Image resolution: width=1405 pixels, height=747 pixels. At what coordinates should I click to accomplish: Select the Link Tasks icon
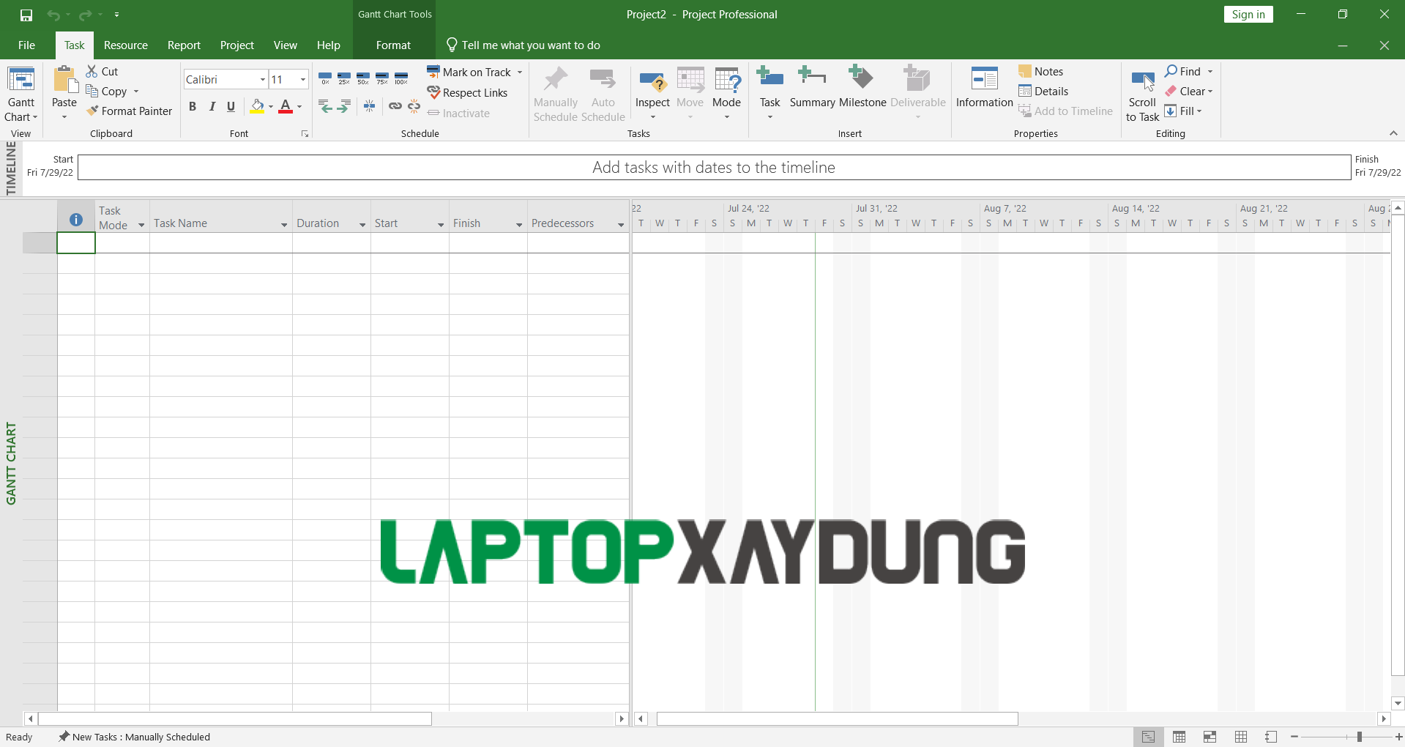point(395,106)
